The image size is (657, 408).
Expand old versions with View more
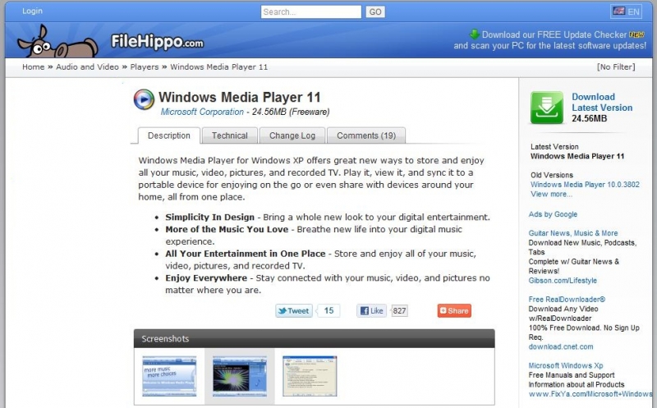click(551, 195)
